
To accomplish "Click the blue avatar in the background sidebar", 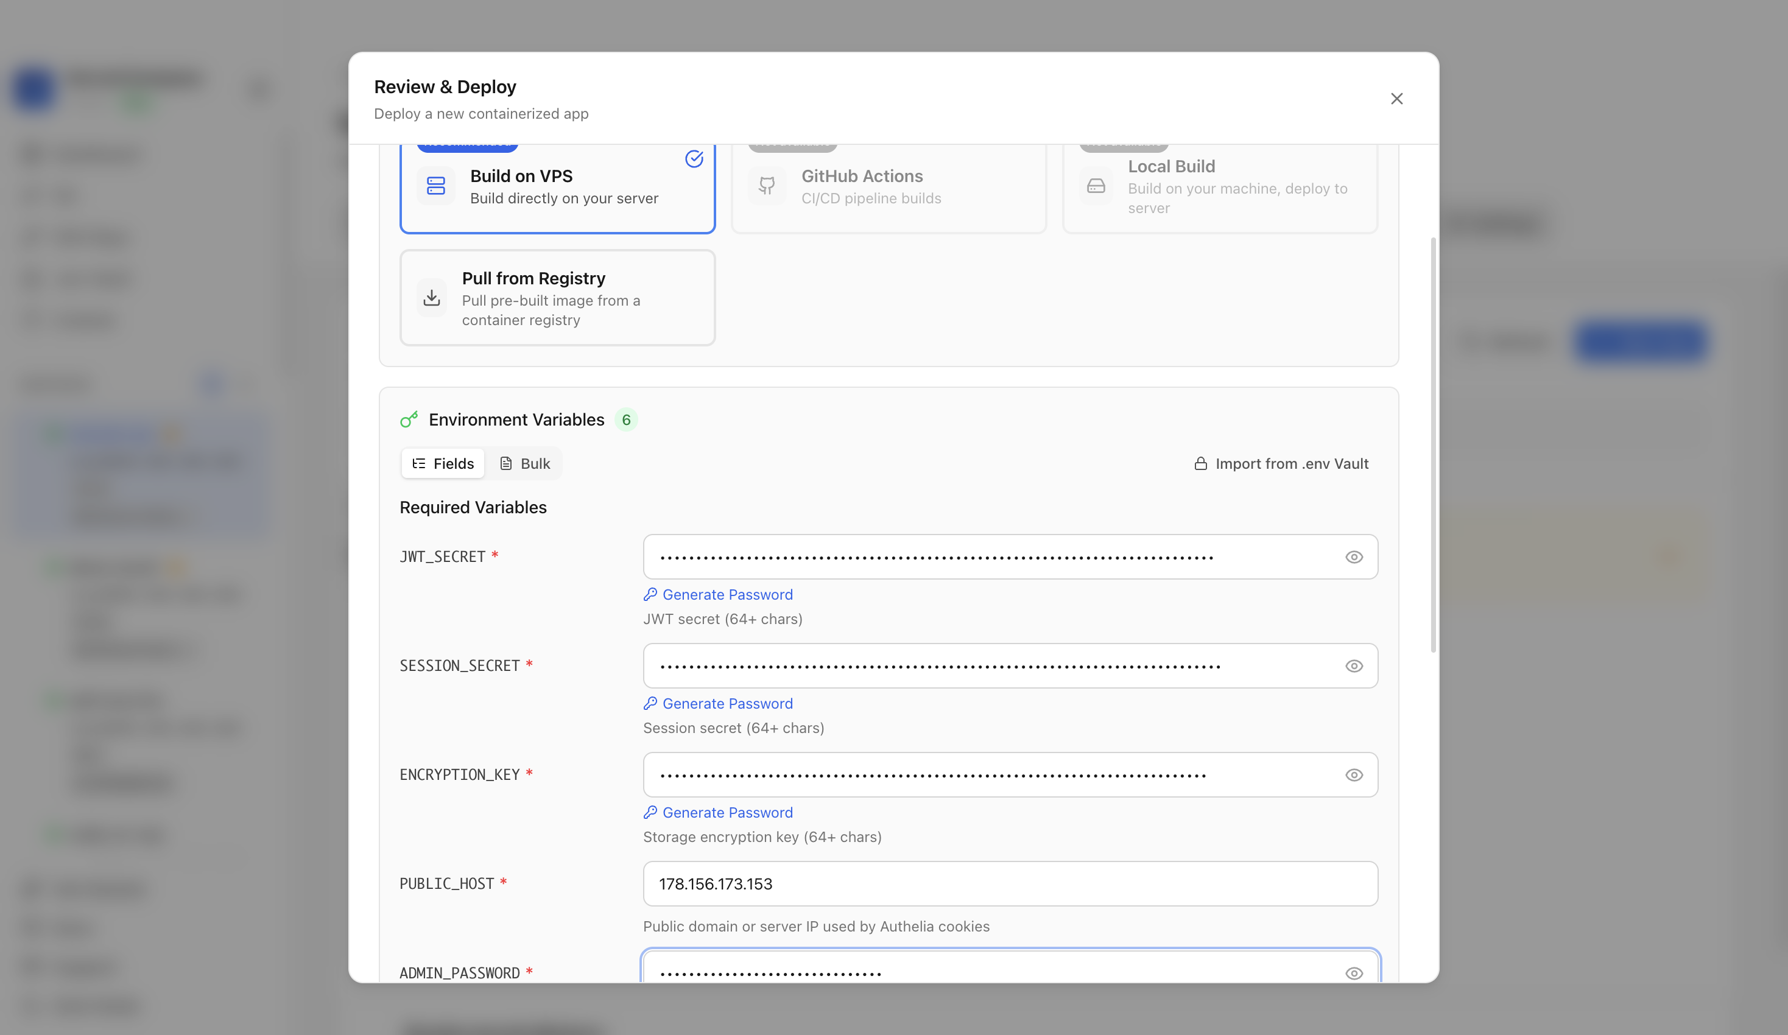I will [x=33, y=89].
